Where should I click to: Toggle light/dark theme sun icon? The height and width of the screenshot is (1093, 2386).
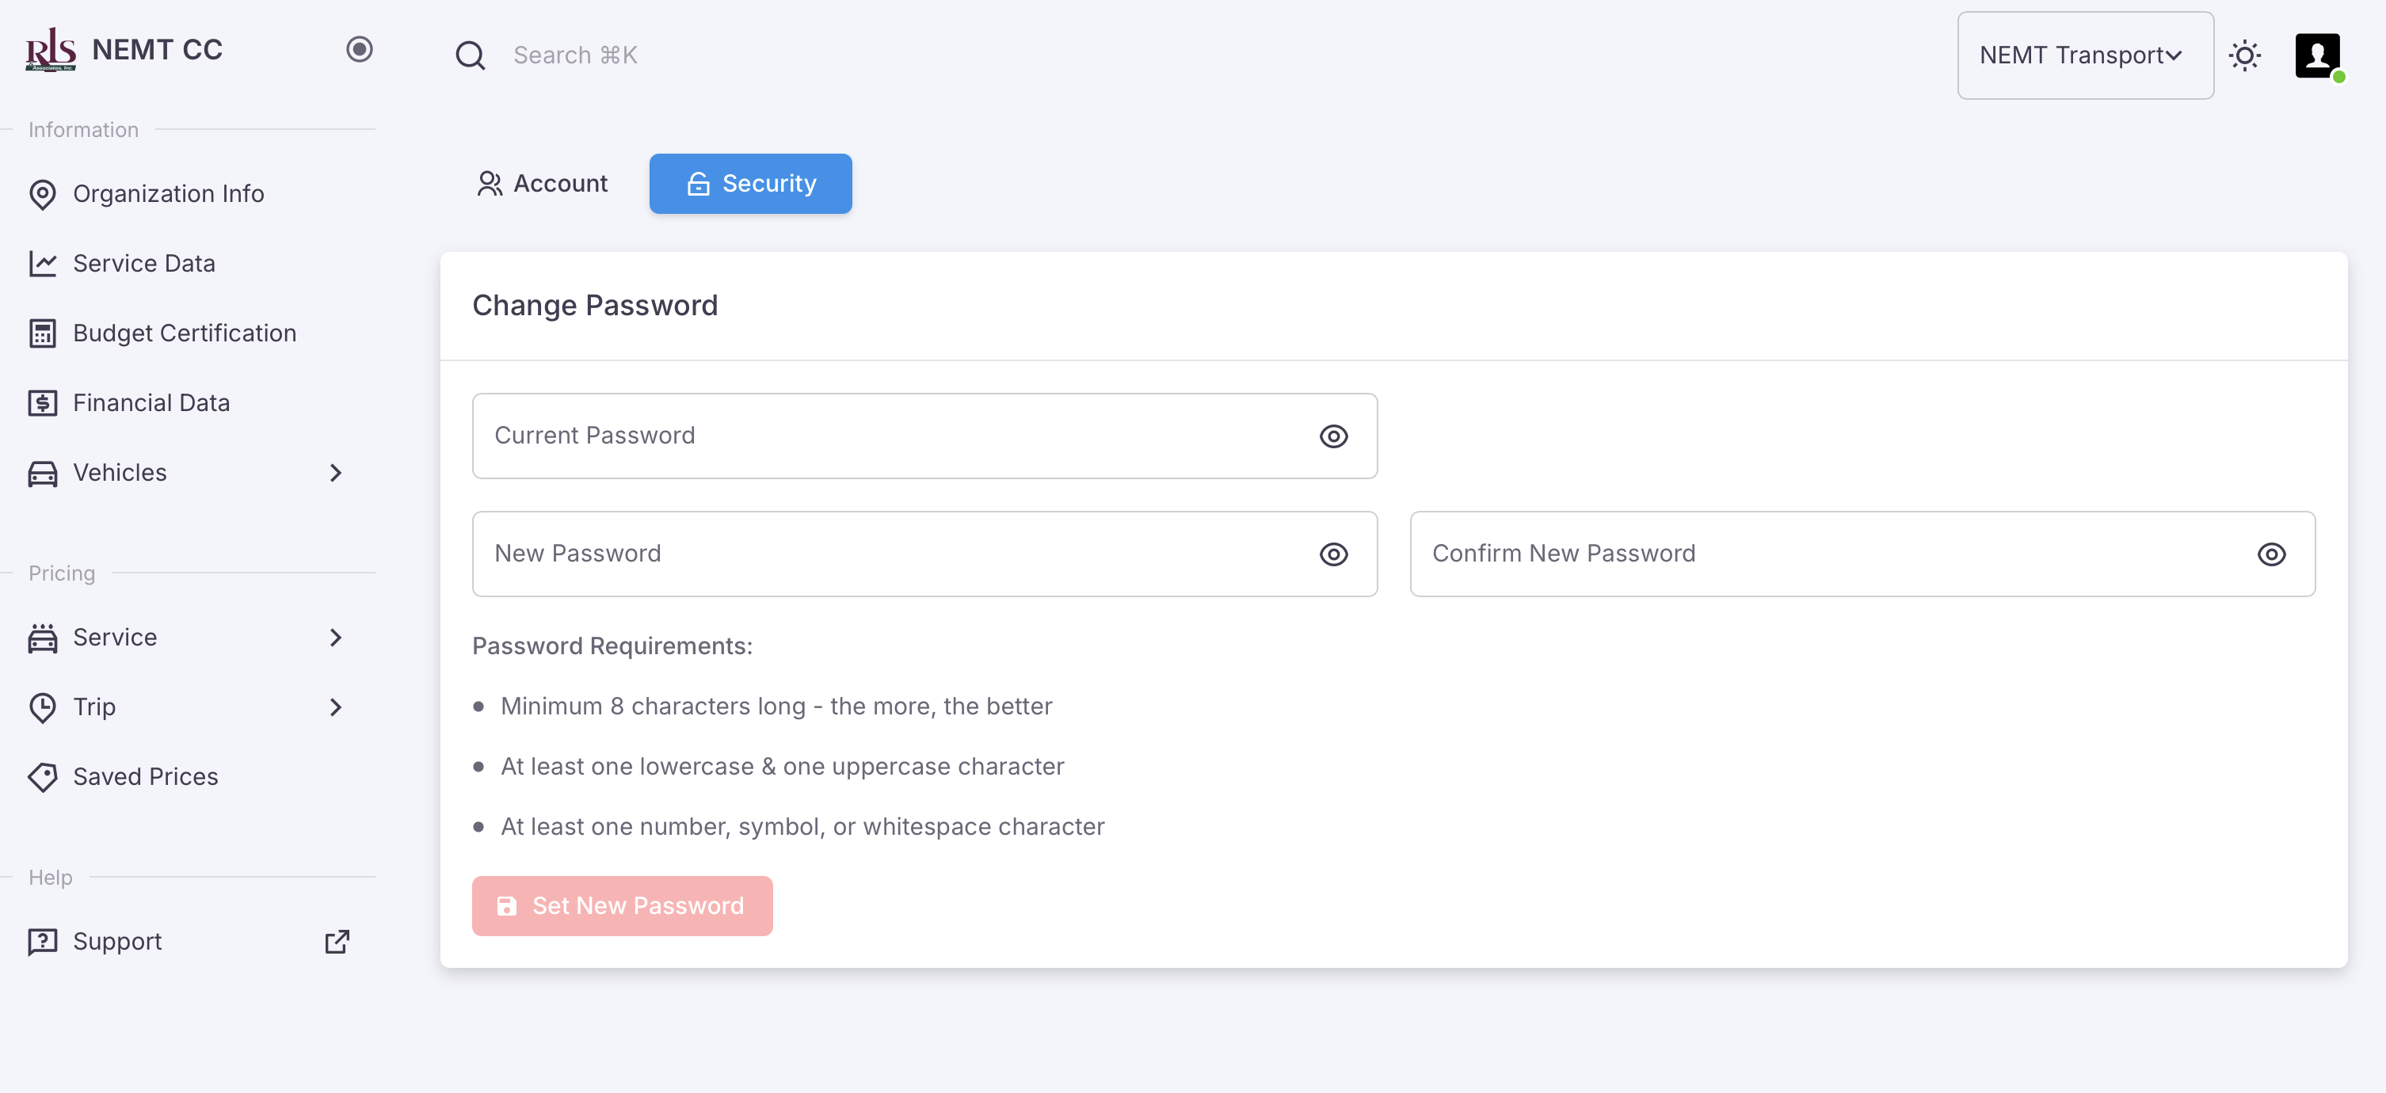[x=2244, y=55]
